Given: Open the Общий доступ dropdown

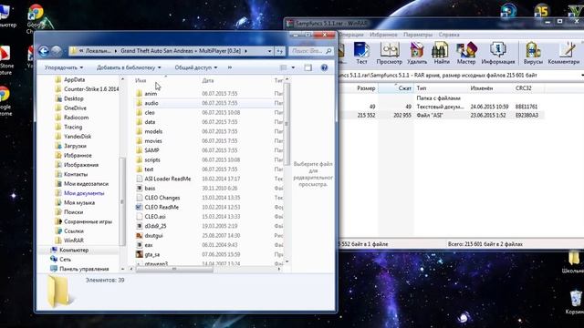Looking at the screenshot, I should (x=196, y=67).
